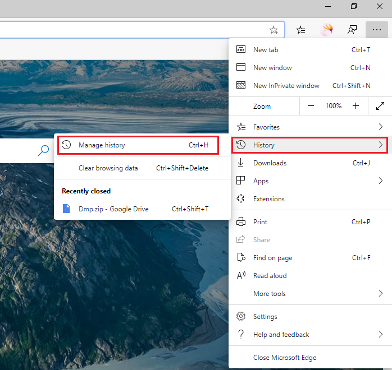Click the search magnifier icon on page
Screen dimensions: 392x370
click(43, 150)
